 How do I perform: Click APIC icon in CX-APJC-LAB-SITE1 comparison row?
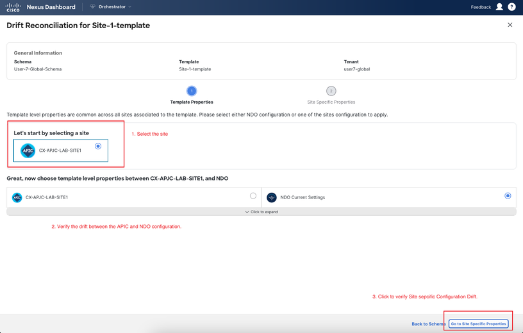click(x=17, y=197)
